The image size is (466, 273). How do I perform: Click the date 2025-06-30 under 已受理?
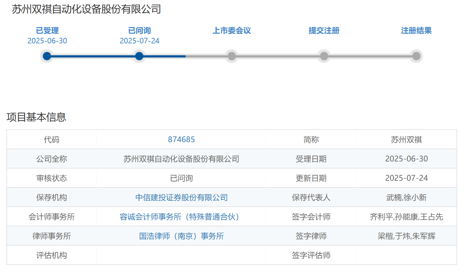pos(47,41)
